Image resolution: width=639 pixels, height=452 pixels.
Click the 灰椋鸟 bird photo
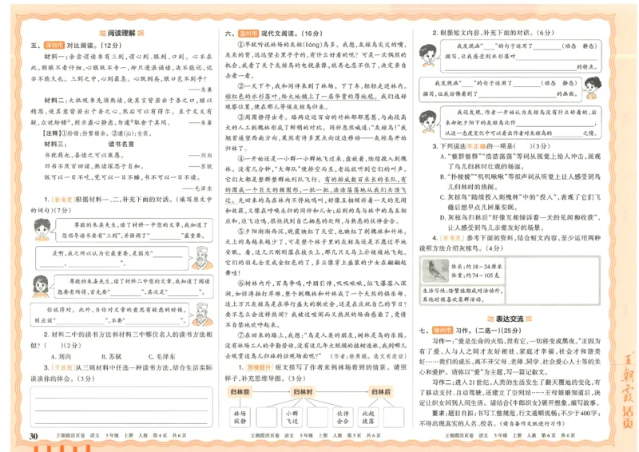coord(435,271)
